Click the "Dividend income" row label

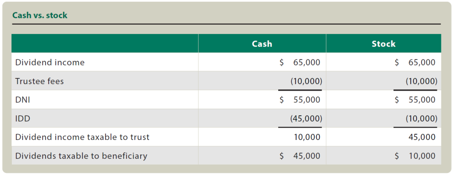coord(50,62)
